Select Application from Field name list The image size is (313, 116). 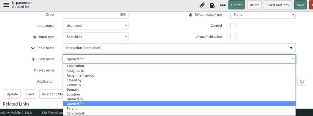(179, 66)
